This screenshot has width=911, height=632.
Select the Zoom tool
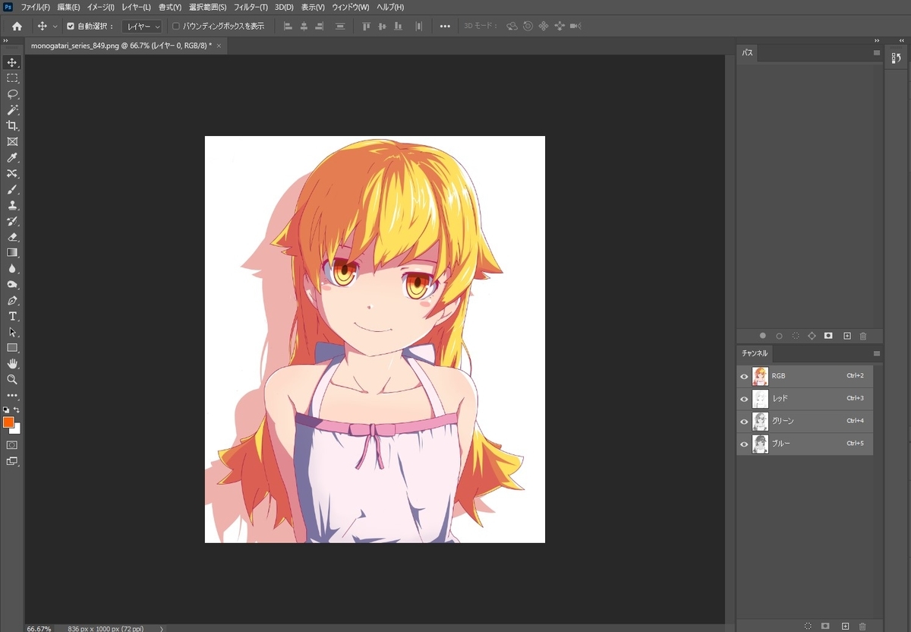pyautogui.click(x=12, y=380)
